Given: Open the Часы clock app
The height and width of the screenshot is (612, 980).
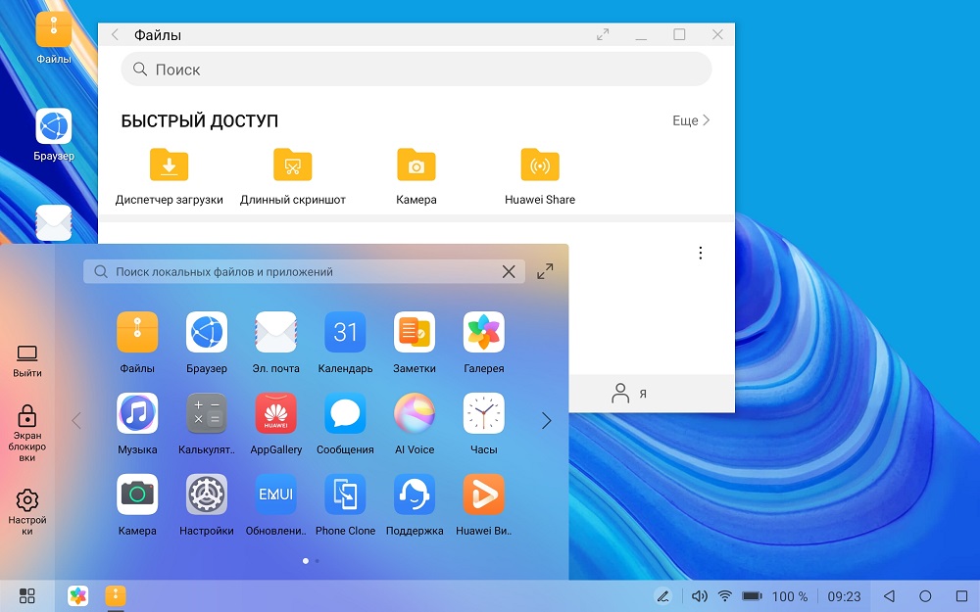Looking at the screenshot, I should (x=484, y=413).
